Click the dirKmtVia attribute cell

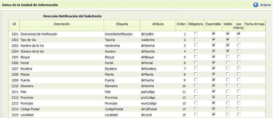pos(147,86)
